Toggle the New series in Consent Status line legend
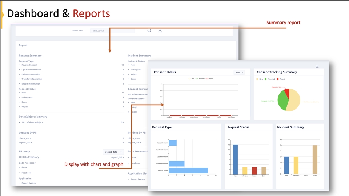The image size is (349, 196). click(x=192, y=79)
